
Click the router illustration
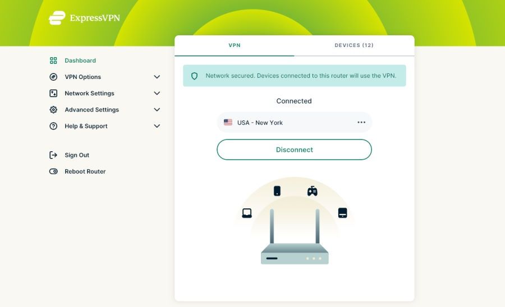pyautogui.click(x=295, y=236)
